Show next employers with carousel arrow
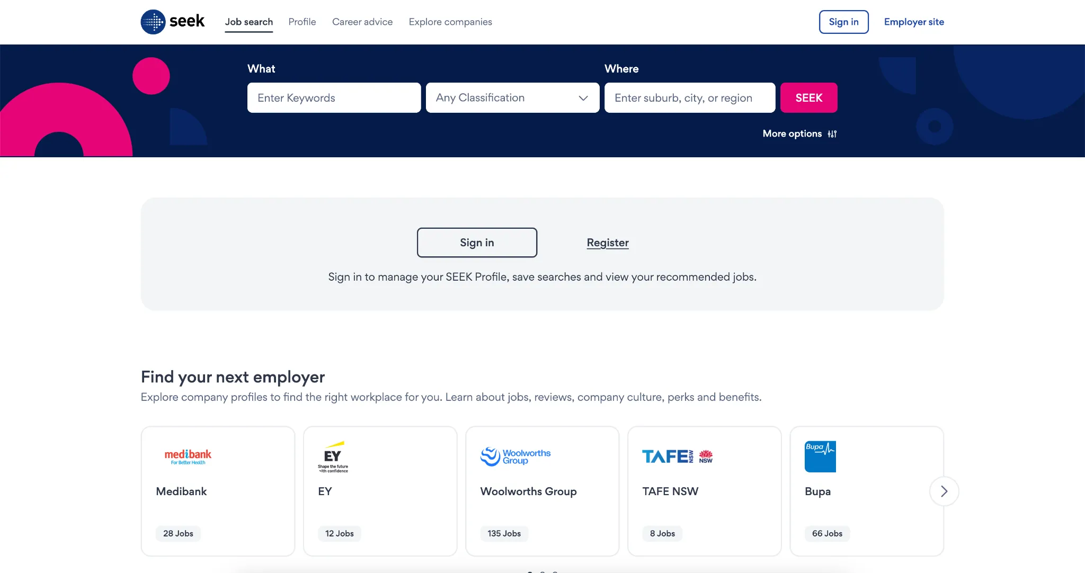 point(944,491)
